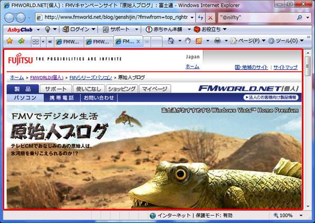This screenshot has height=223, width=315.
Task: Close the active FM... tab
Action: [138, 41]
